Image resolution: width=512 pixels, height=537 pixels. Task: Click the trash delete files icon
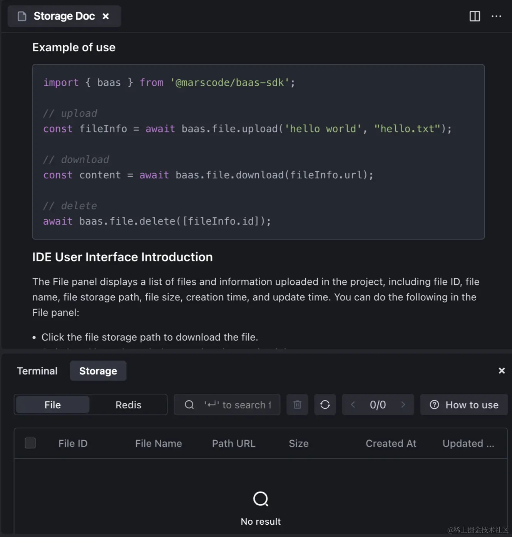[x=297, y=404]
